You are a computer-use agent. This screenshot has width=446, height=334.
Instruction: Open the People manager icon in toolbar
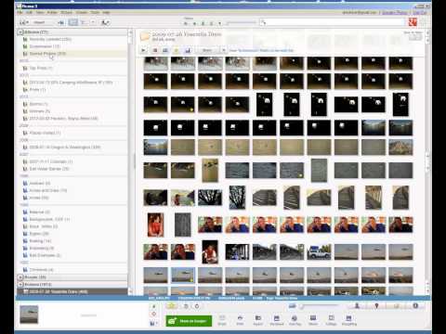tap(105, 22)
